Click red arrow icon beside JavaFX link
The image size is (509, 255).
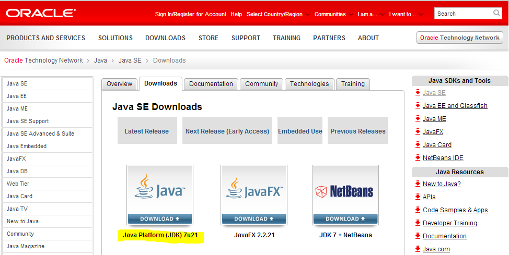tap(418, 131)
